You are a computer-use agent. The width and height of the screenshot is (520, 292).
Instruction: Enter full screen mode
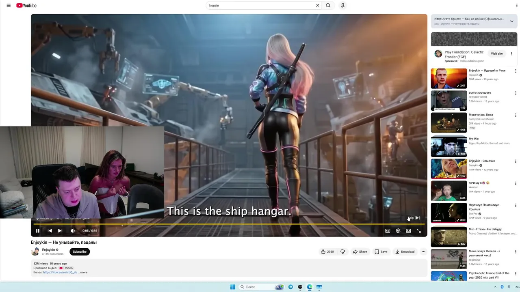tap(419, 231)
